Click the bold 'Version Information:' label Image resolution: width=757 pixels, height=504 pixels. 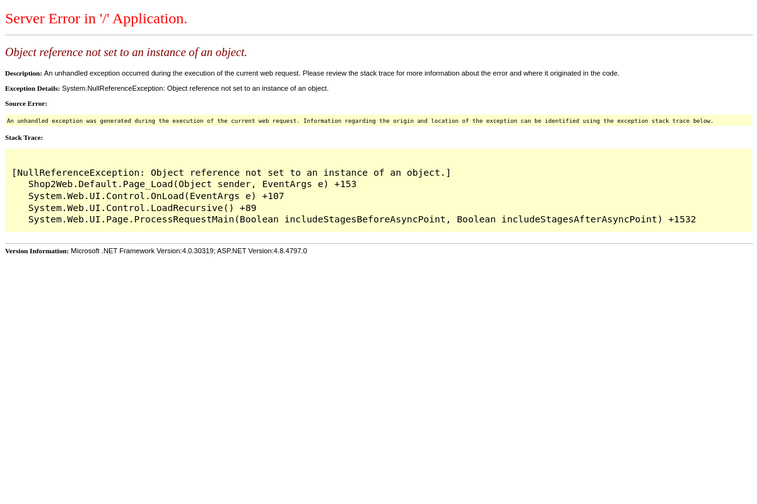pos(37,251)
